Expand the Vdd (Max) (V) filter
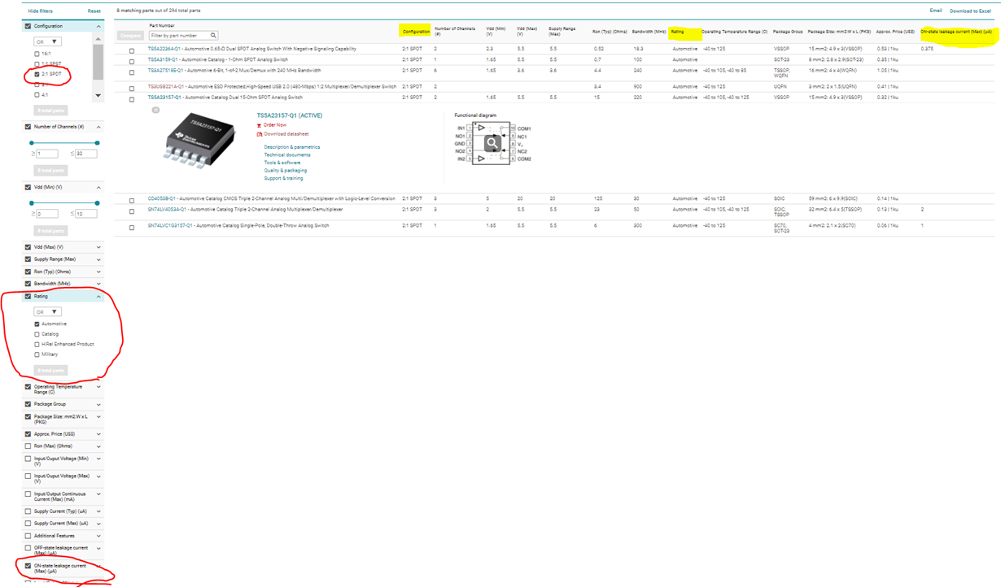 [99, 247]
